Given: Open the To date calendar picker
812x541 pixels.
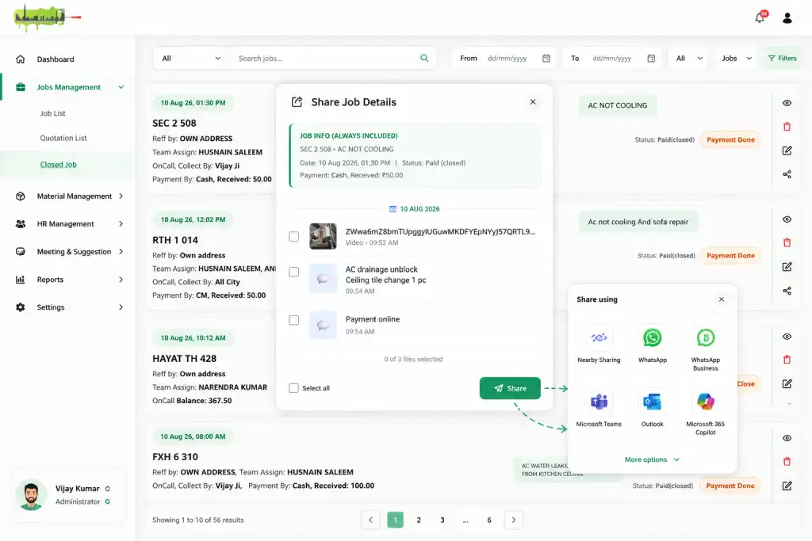Looking at the screenshot, I should click(651, 59).
